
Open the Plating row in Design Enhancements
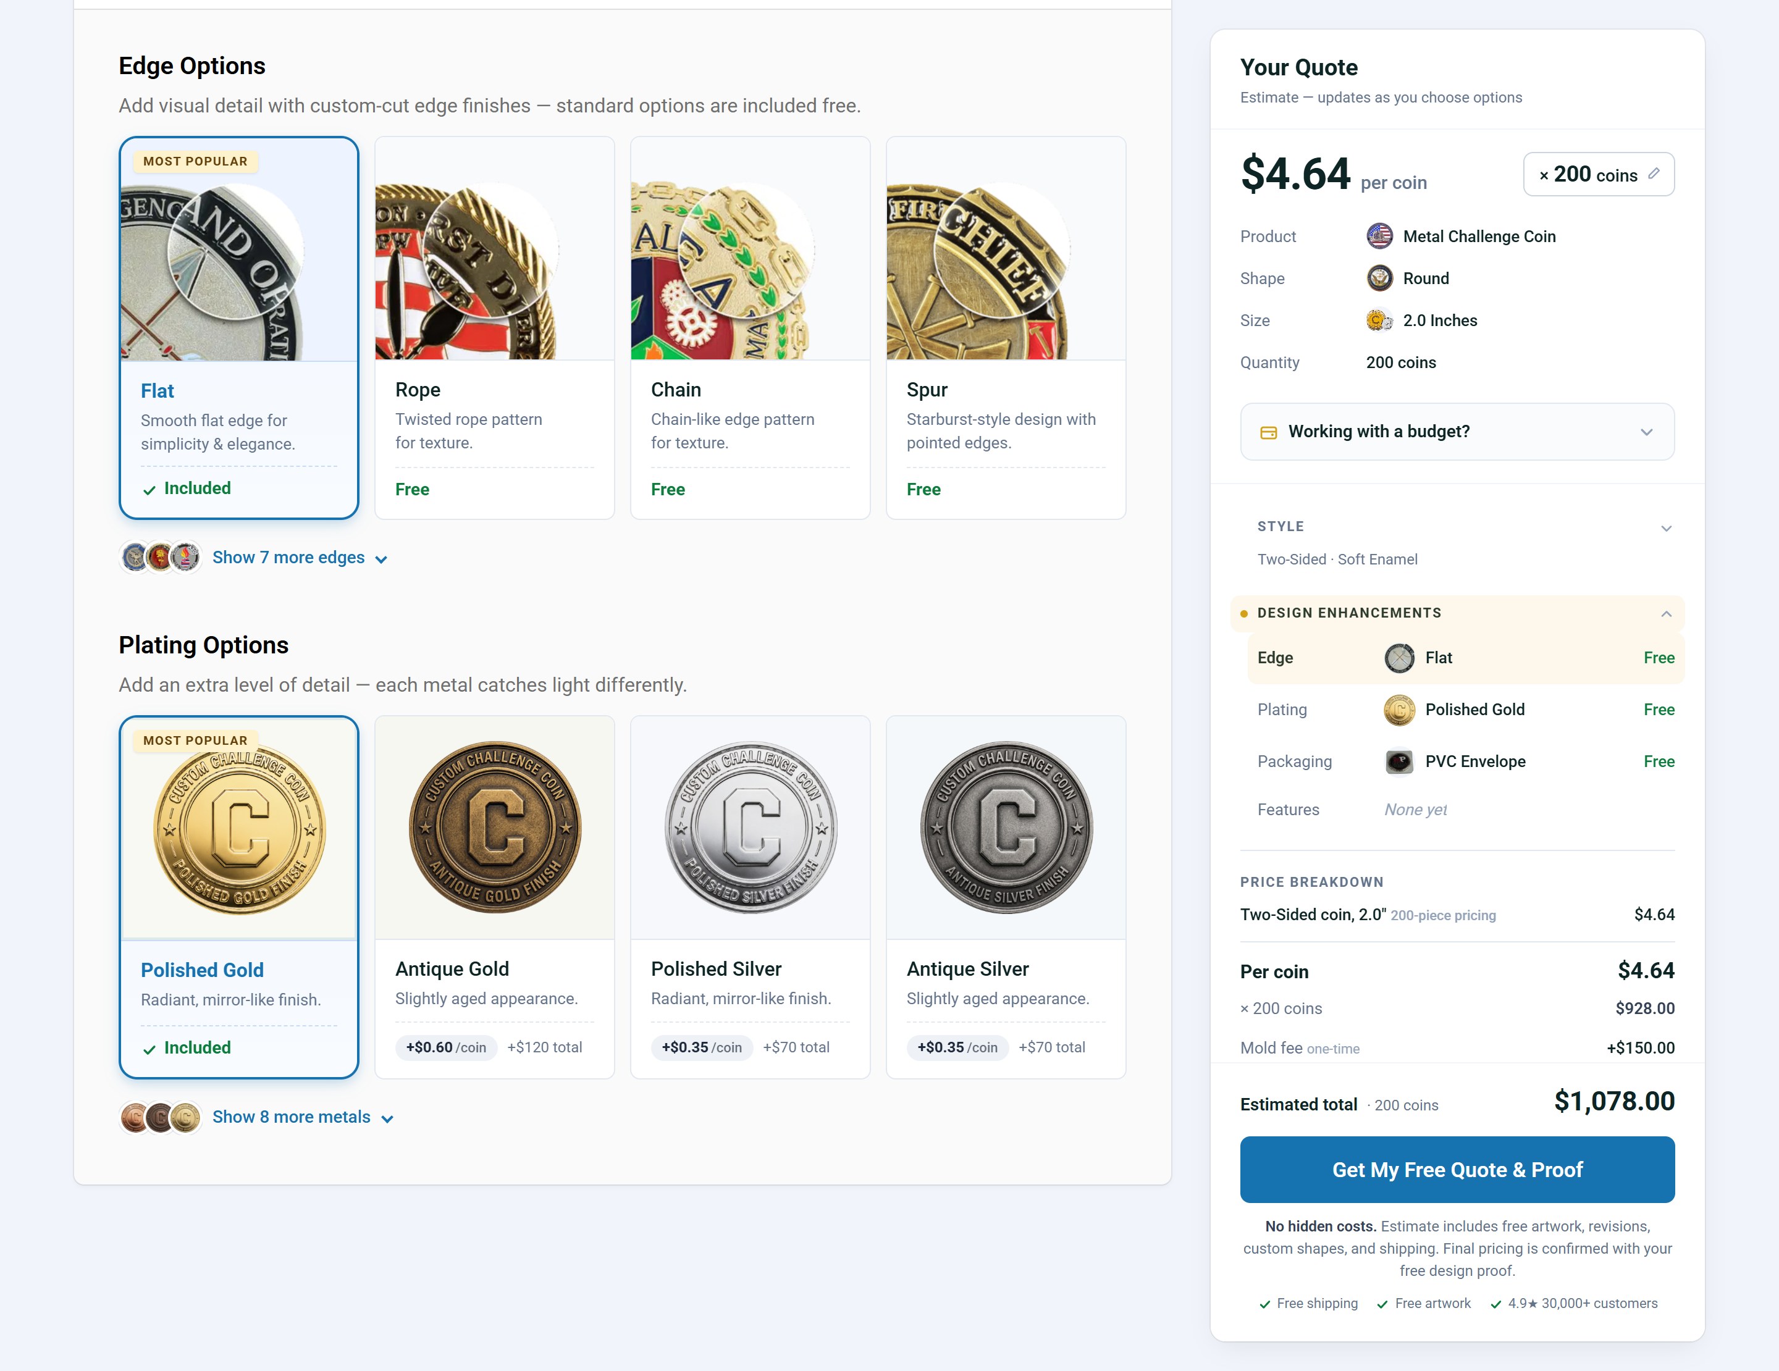[1465, 710]
